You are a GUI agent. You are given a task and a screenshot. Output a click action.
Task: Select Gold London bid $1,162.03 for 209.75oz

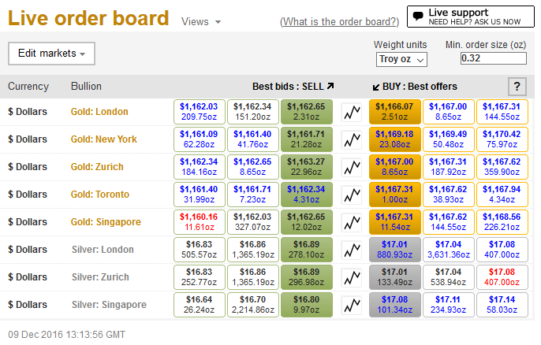[x=199, y=112]
